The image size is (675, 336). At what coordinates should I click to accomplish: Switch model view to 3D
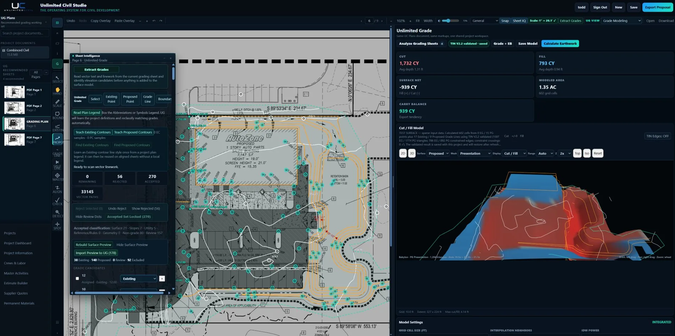click(x=411, y=153)
